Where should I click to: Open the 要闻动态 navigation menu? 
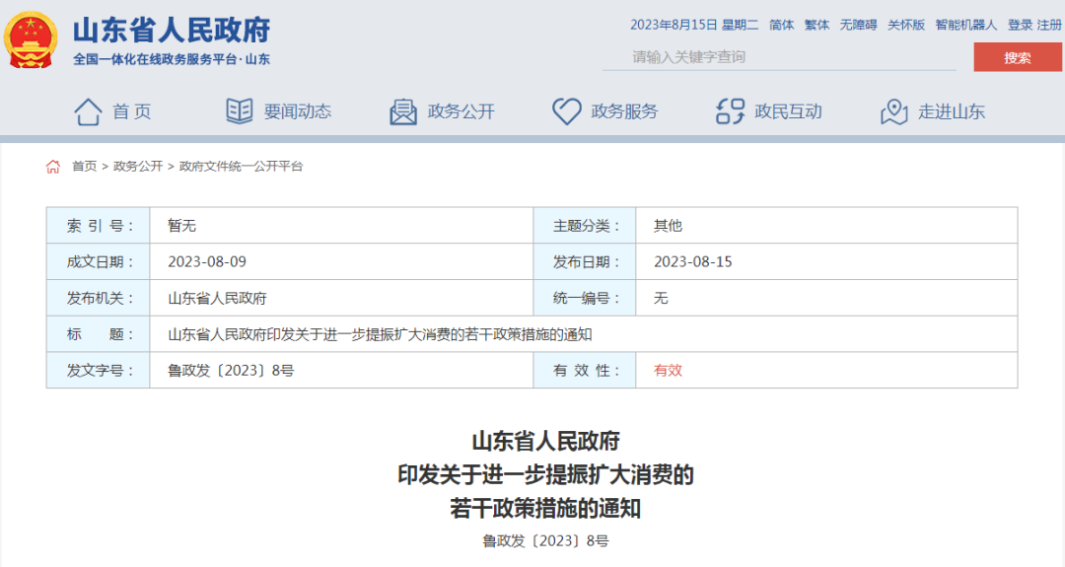pos(297,111)
